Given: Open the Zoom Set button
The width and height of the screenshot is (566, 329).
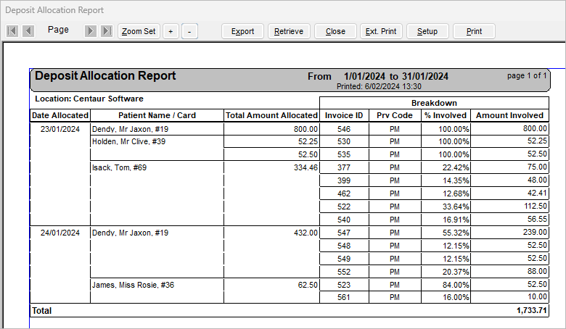Looking at the screenshot, I should click(x=139, y=31).
